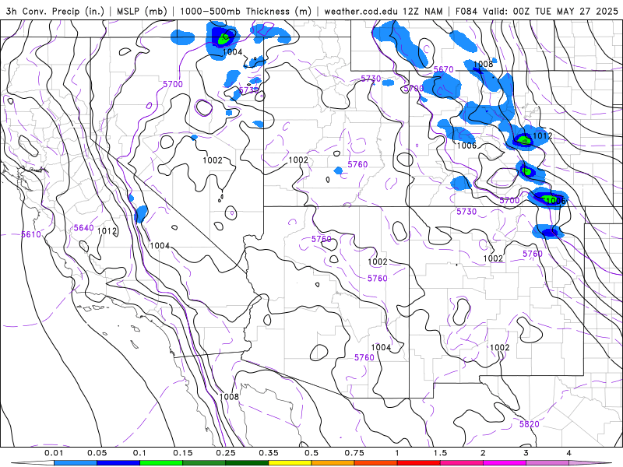
Task: Click the dark blue 0.05–0.1 legend swatch
Action: 118,462
